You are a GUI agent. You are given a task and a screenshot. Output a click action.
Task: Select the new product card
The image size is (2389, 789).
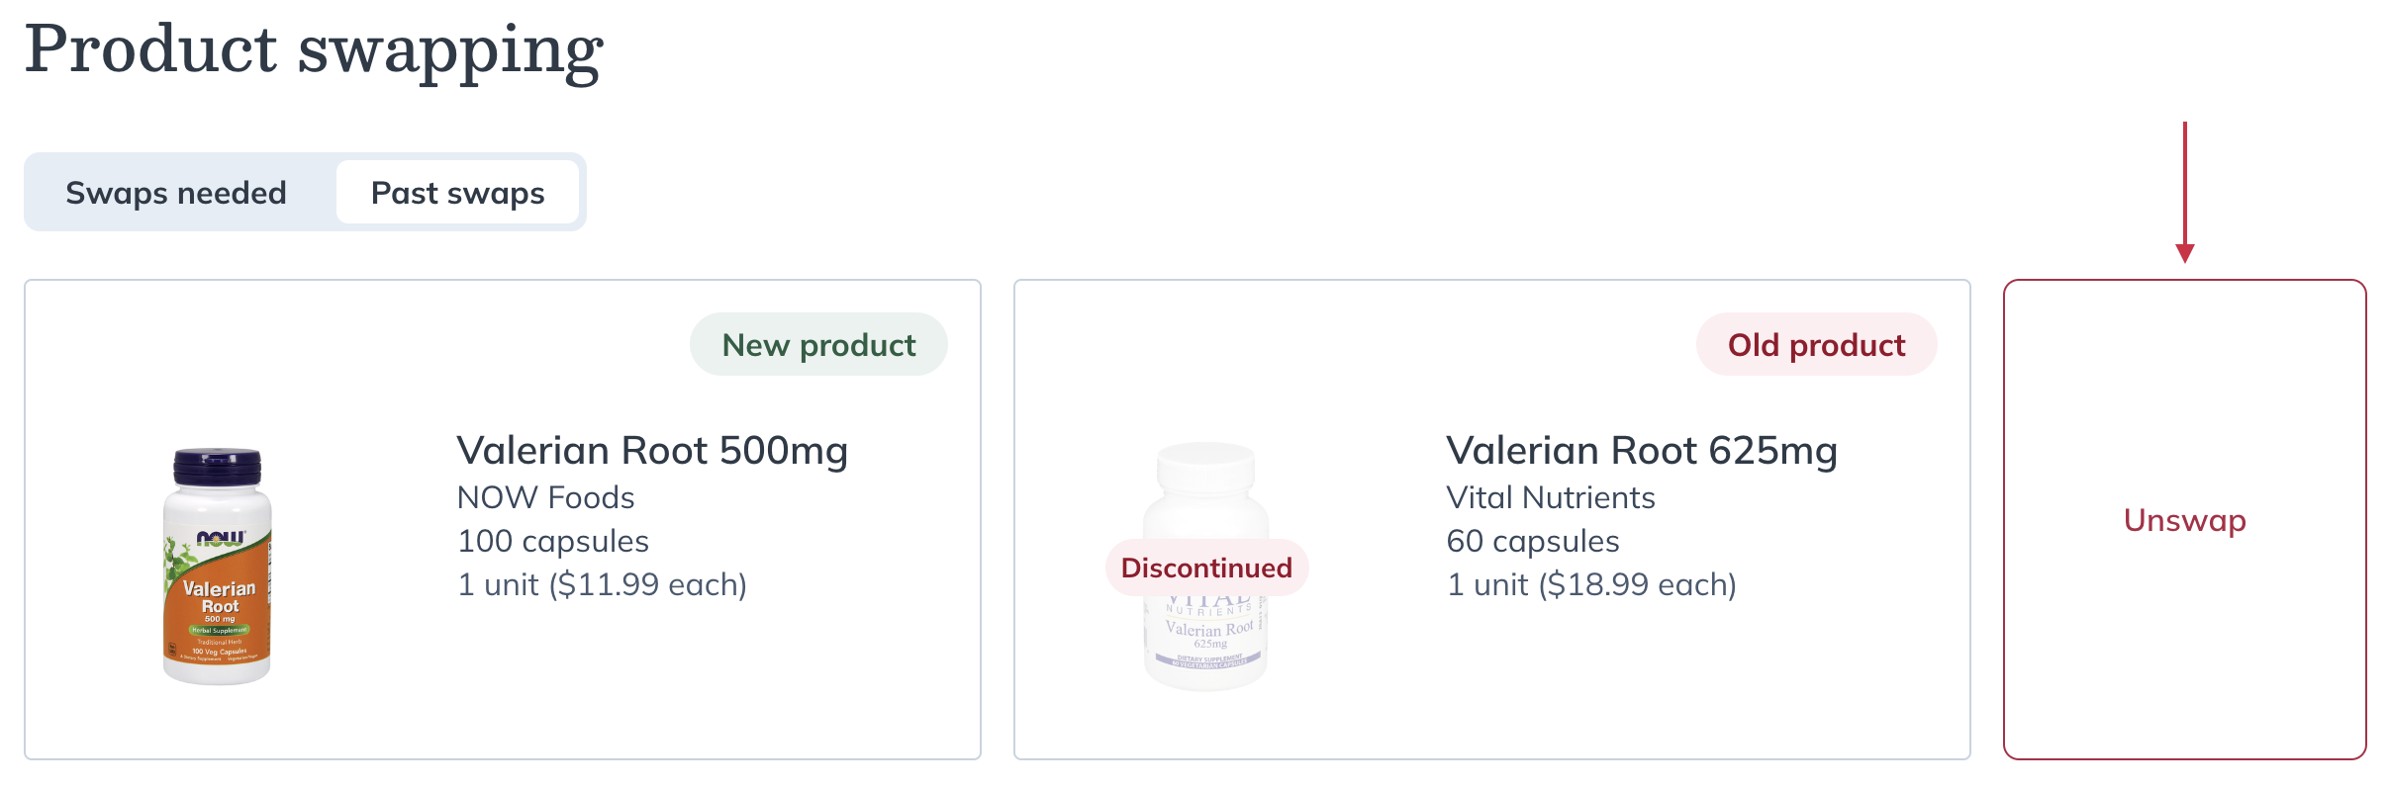click(503, 520)
